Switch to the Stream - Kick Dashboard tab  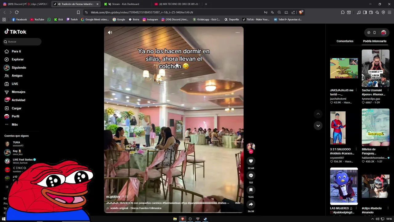click(125, 4)
